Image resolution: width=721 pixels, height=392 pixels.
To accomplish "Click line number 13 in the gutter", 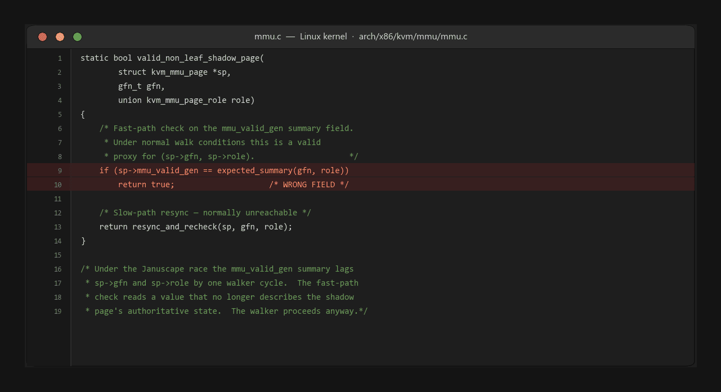I will pyautogui.click(x=58, y=227).
